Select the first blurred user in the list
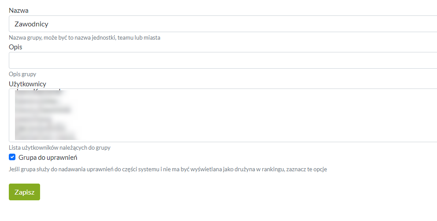Viewport: 437px width, 221px height. [40, 92]
